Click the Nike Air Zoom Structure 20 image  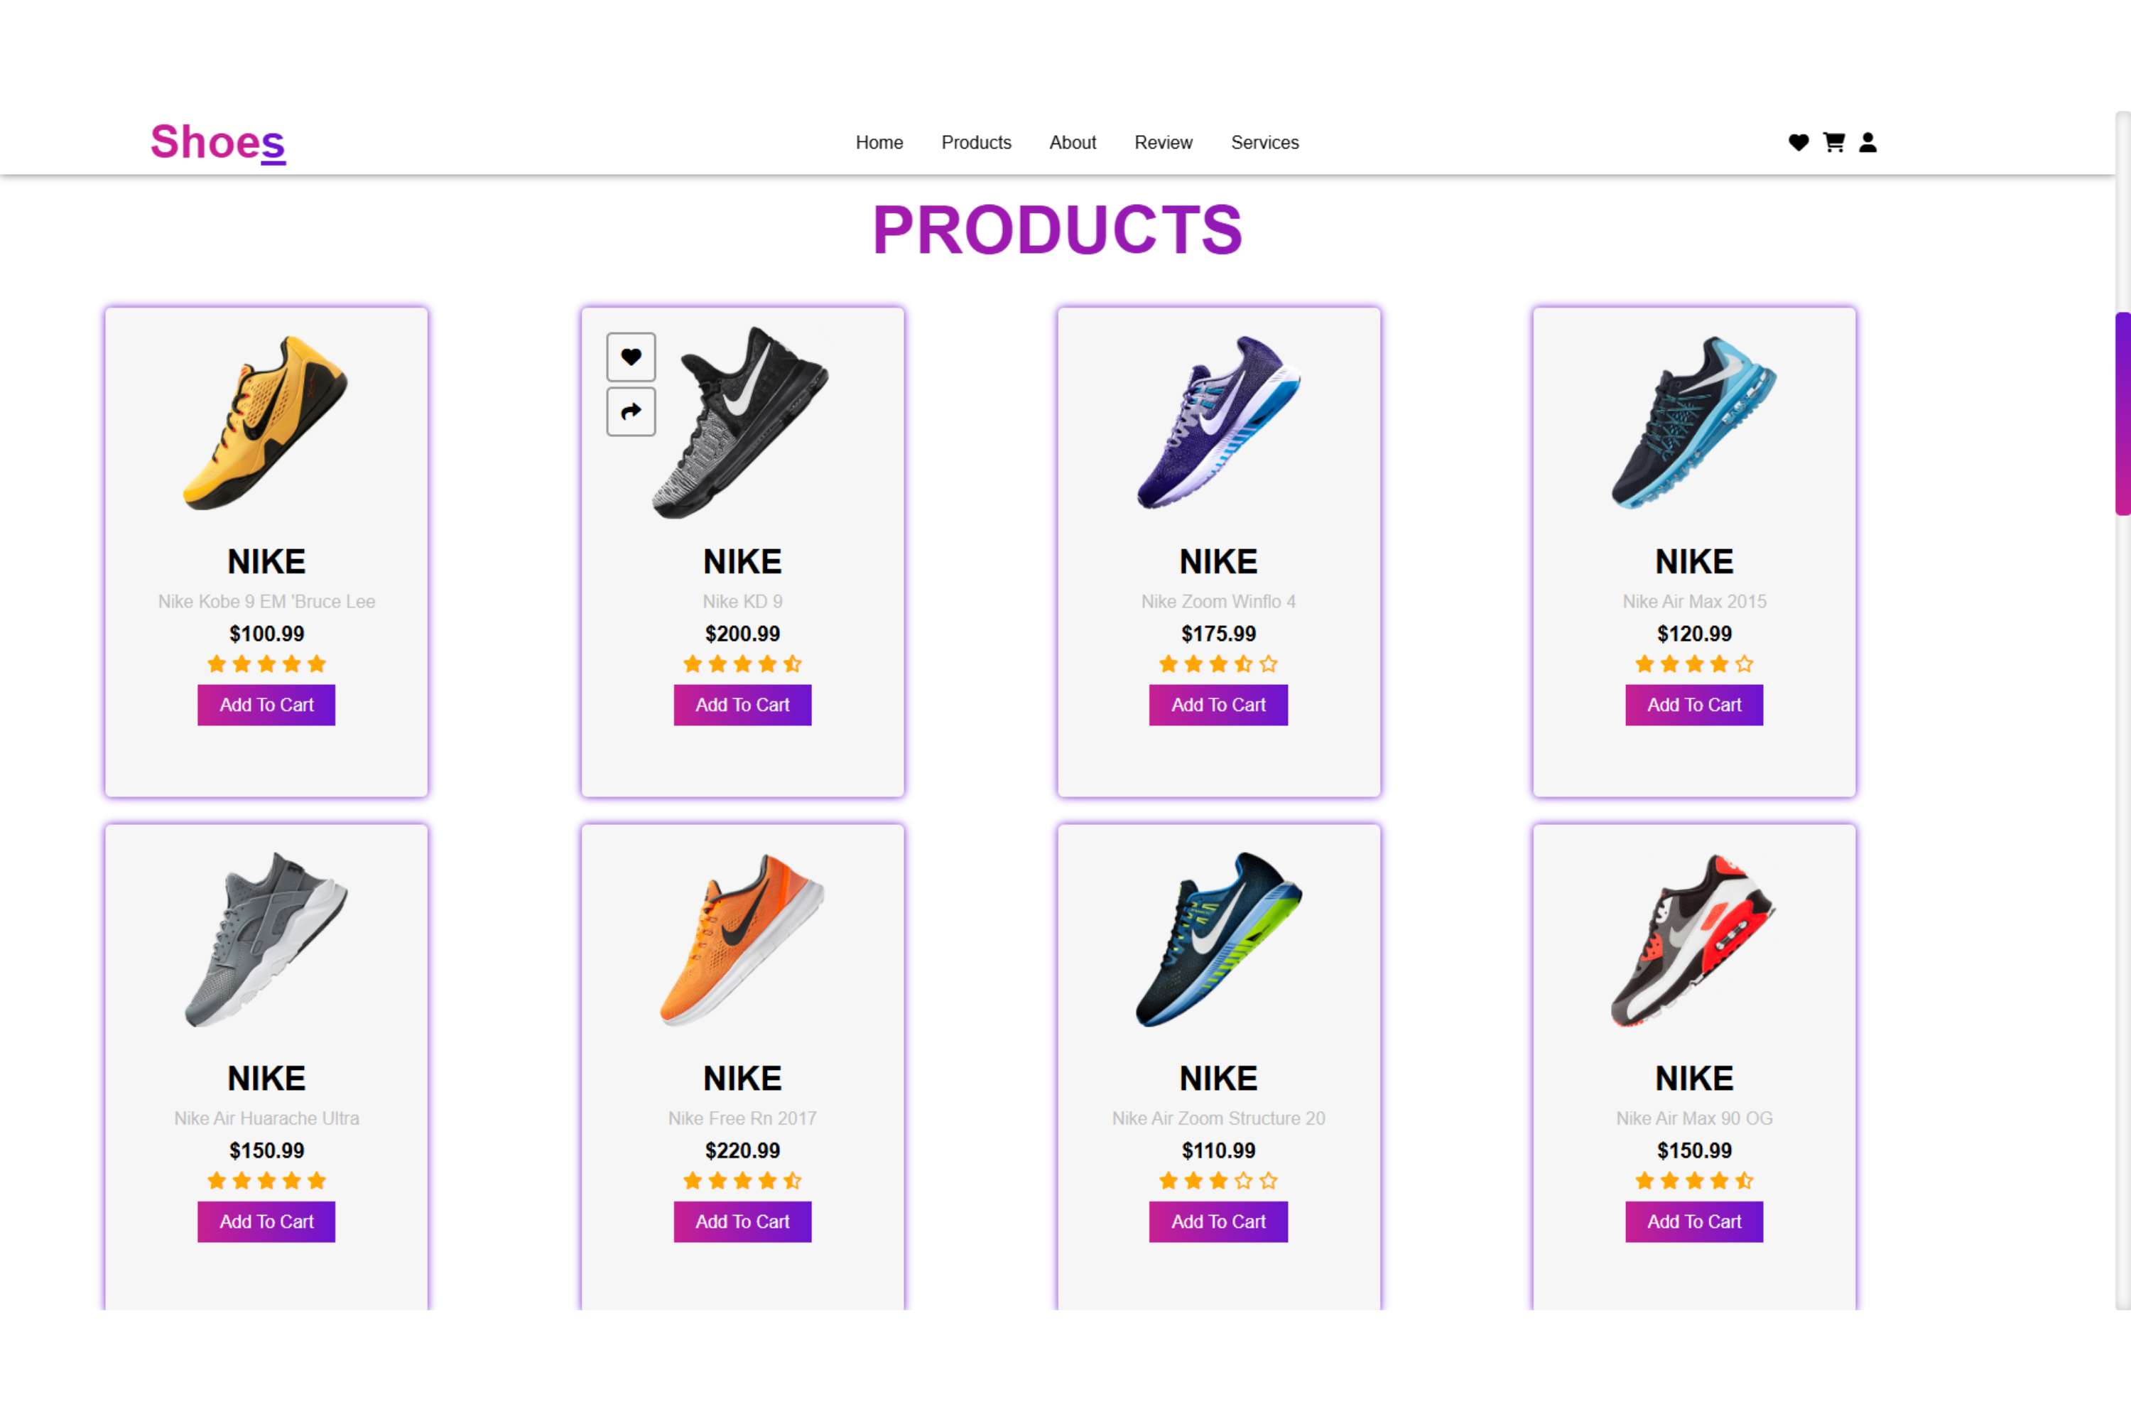click(x=1218, y=939)
